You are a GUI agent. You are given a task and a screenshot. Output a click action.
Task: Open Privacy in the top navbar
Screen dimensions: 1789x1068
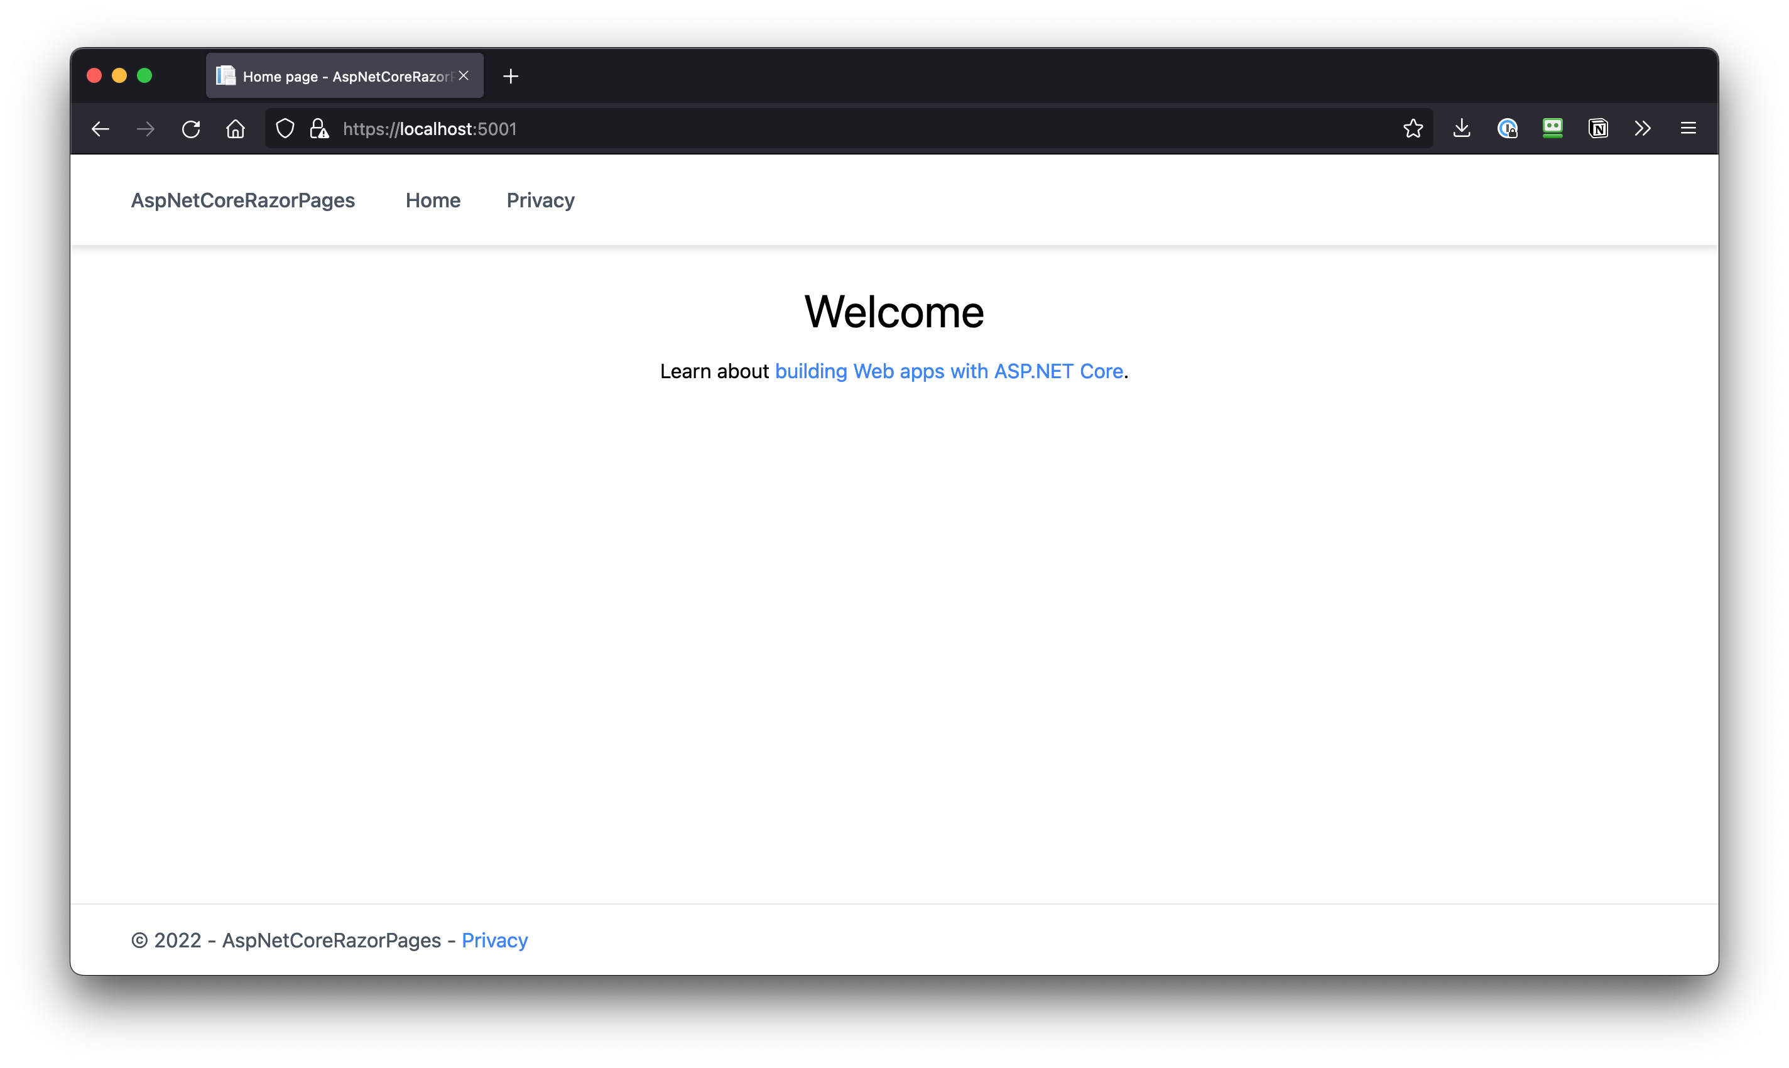click(x=540, y=201)
